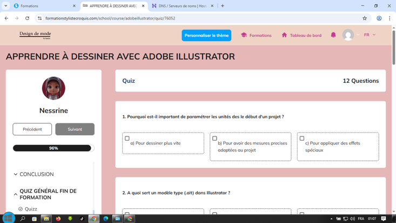
Task: Open Chrome's three-dot menu
Action: point(390,18)
